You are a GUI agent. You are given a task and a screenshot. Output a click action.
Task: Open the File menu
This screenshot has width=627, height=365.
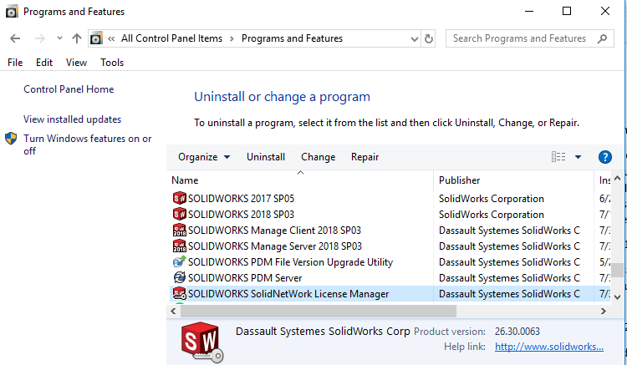[15, 63]
